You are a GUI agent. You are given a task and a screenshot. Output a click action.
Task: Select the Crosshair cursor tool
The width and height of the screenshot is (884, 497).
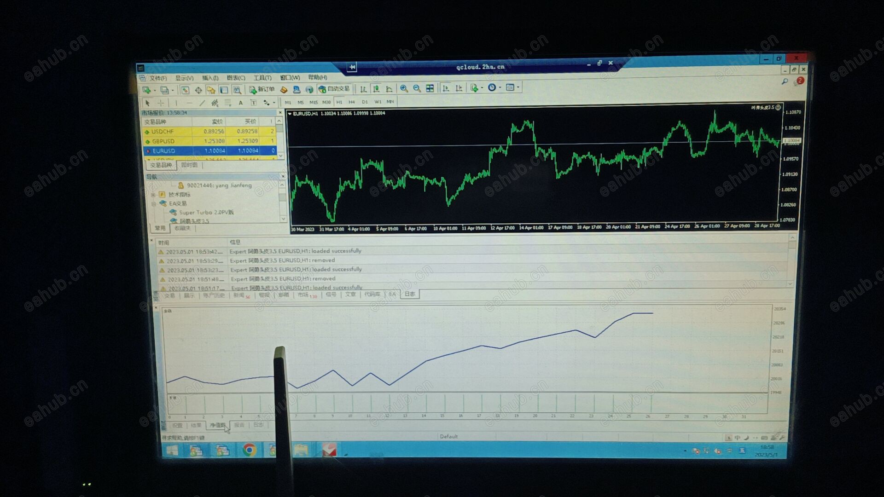pos(161,103)
